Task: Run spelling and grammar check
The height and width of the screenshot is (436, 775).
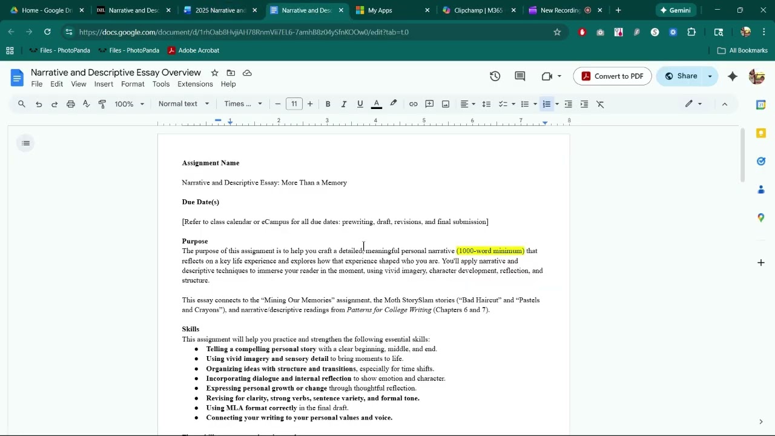Action: (x=87, y=104)
